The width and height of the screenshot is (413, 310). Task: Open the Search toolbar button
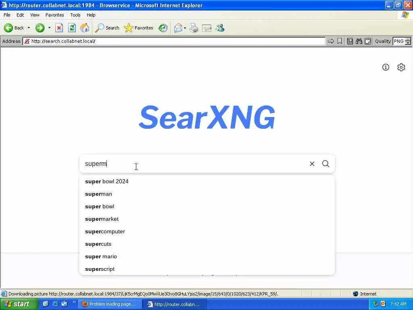point(107,28)
